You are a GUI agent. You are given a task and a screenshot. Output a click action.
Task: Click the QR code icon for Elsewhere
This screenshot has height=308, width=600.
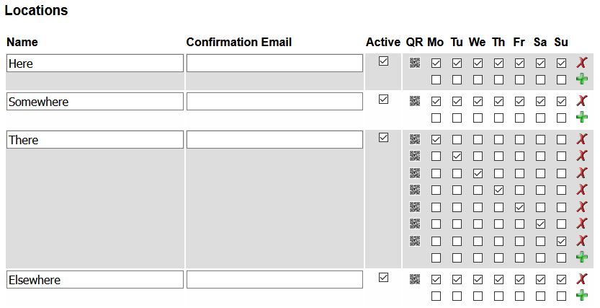coord(415,278)
